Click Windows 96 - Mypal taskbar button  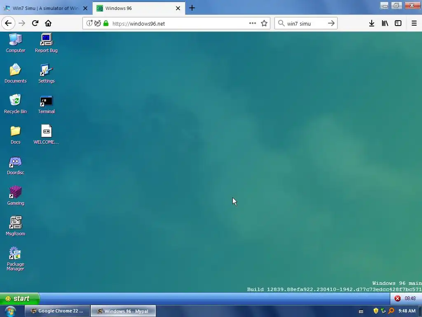click(x=123, y=311)
